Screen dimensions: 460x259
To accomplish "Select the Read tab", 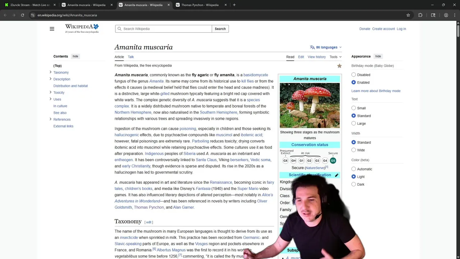I will 290,57.
